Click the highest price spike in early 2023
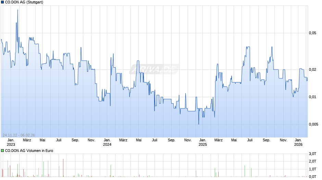 pyautogui.click(x=18, y=10)
